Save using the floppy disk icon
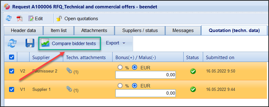 tap(30, 43)
